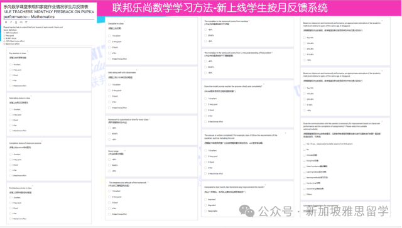This screenshot has height=228, width=402.
Task: Check No for communication with parents
Action: pos(304,149)
